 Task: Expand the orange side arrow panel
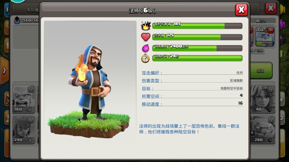tap(4, 71)
